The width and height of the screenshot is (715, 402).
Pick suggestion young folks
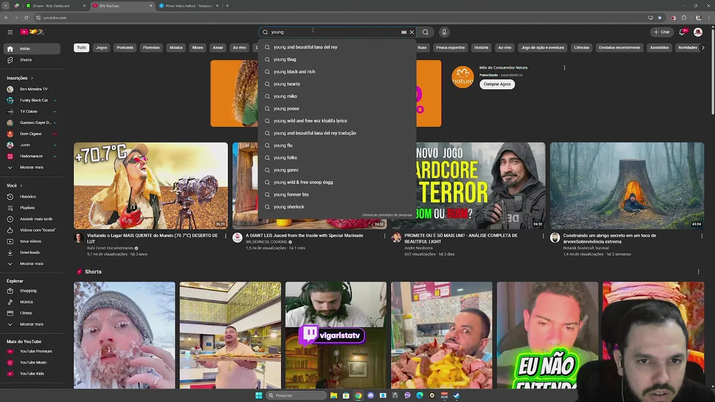pyautogui.click(x=337, y=157)
